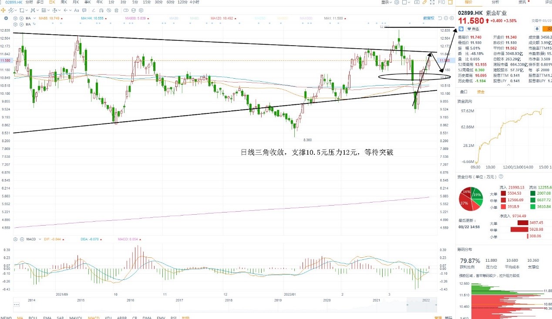Toggle 前复权 price adjustment
This screenshot has width=552, height=319.
click(x=429, y=18)
